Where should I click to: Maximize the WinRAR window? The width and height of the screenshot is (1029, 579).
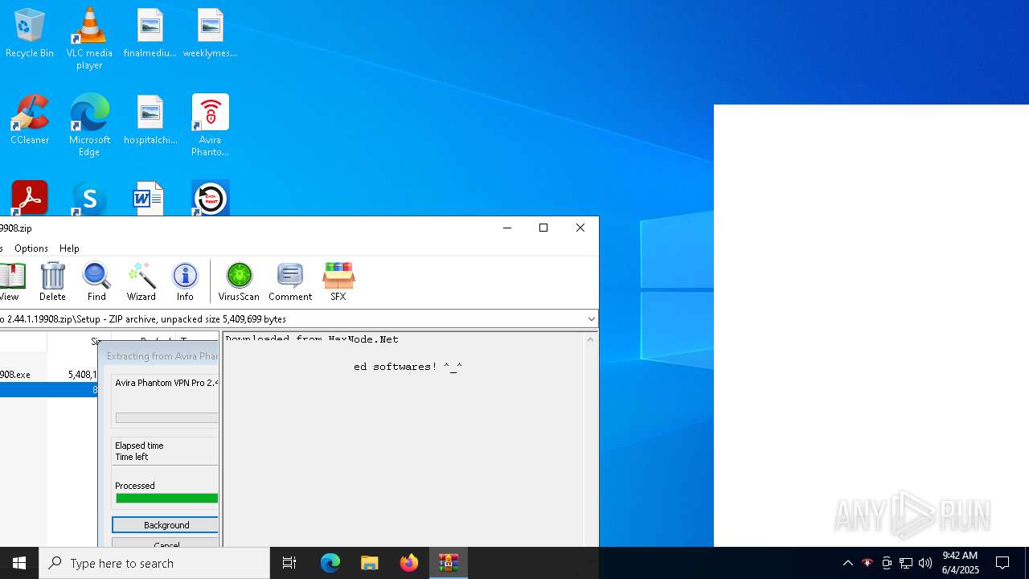tap(543, 228)
